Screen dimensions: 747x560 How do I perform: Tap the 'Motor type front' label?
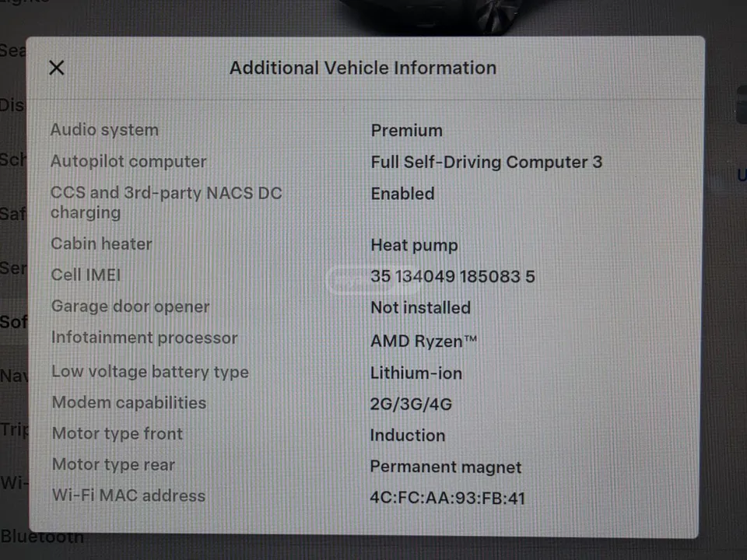click(x=117, y=434)
